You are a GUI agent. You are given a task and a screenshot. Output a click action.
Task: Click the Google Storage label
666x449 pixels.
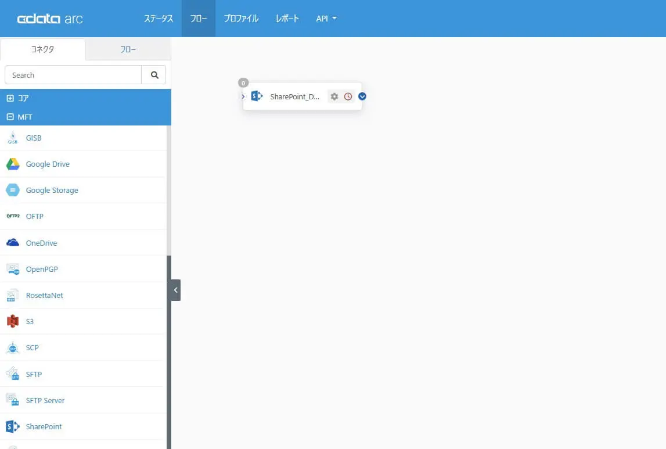pyautogui.click(x=52, y=191)
